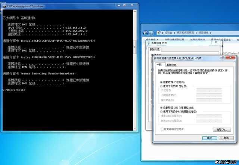Image resolution: width=239 pixels, height=165 pixels.
Task: Click the C:\Users\test> prompt line
Action: 14,90
